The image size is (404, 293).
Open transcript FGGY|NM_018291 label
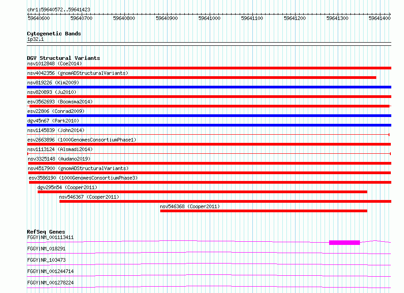pyautogui.click(x=46, y=249)
